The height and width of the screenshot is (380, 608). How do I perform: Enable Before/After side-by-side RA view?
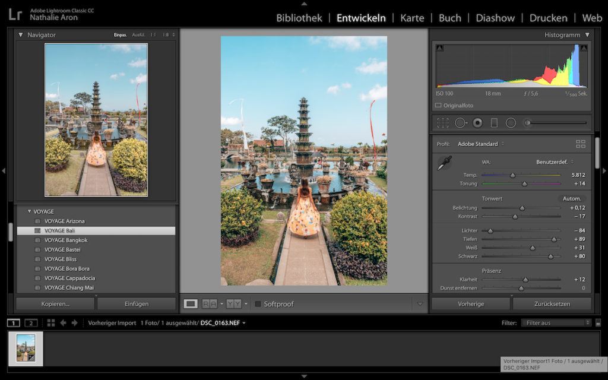point(210,304)
